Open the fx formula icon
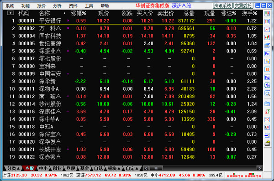Image resolution: width=274 pixels, height=181 pixels. 267,85
